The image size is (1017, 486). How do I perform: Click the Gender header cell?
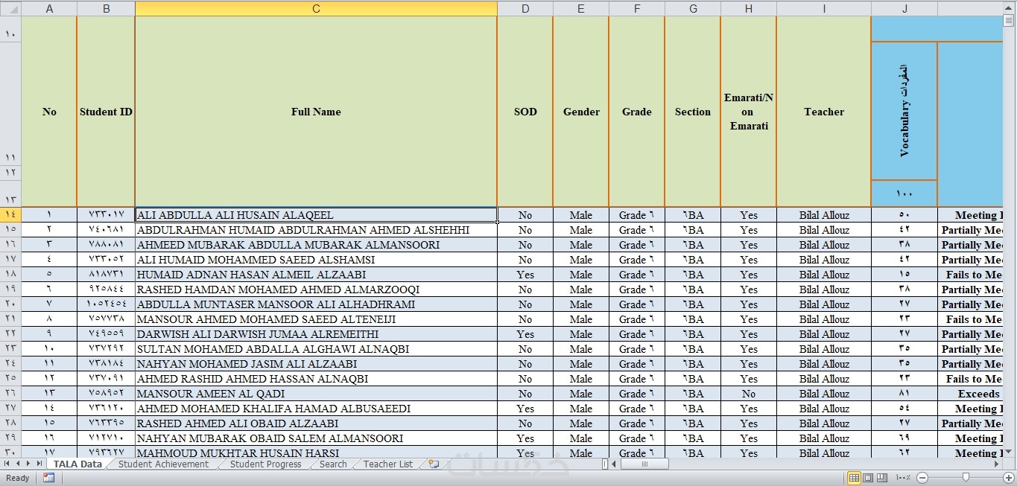581,112
